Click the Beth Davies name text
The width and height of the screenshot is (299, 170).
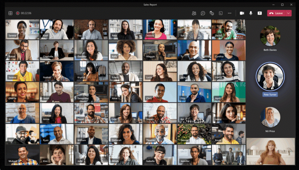(270, 50)
